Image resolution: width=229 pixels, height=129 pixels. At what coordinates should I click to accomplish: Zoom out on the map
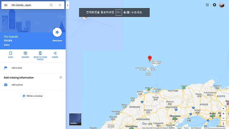point(223,118)
